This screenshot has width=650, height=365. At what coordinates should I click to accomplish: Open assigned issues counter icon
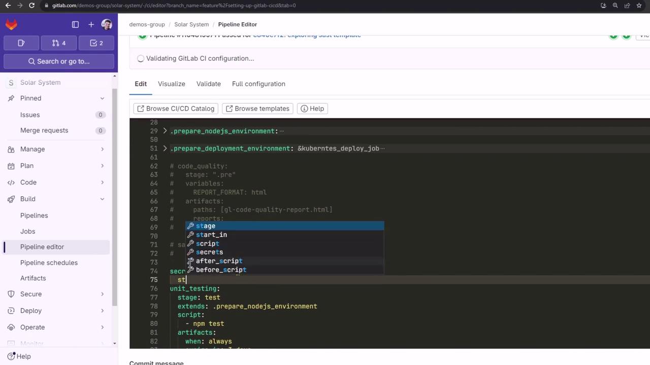(21, 43)
